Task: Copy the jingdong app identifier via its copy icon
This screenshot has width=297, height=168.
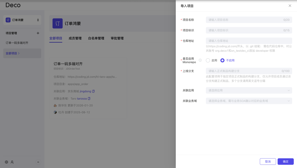Action: coord(93,91)
